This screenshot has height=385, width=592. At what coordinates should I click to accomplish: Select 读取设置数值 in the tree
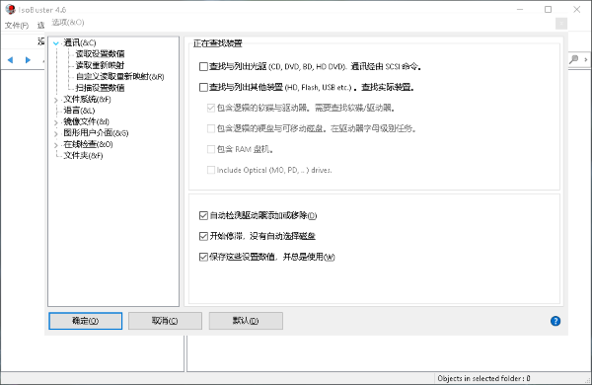tap(100, 53)
